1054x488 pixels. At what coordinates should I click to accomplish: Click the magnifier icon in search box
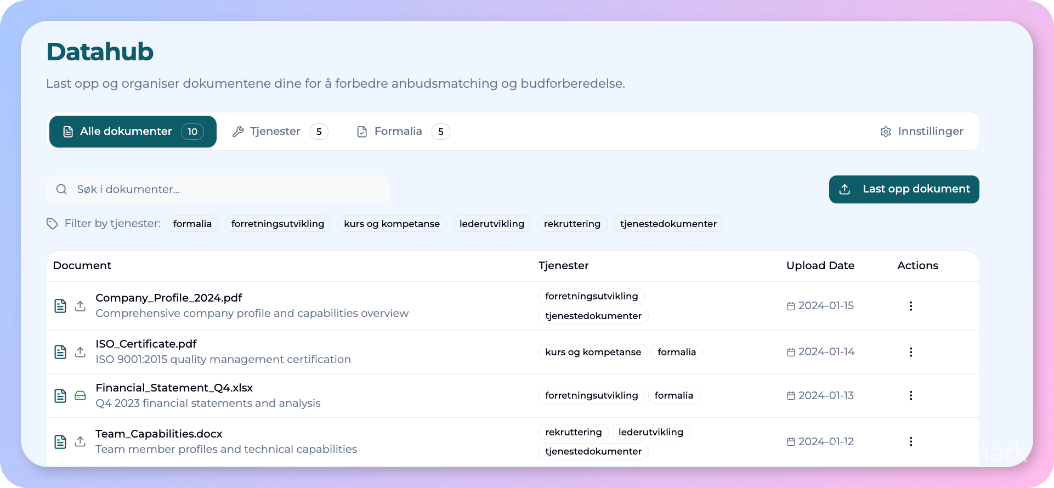(61, 189)
